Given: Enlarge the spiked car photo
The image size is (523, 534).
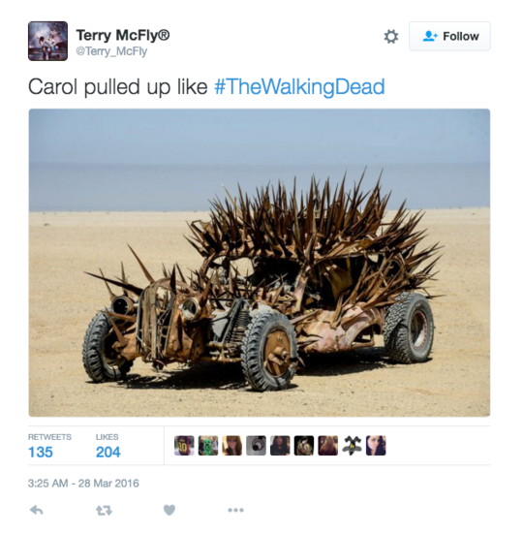Looking at the screenshot, I should point(260,263).
